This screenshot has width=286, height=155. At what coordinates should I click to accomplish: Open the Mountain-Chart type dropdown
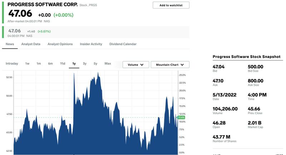(x=170, y=65)
